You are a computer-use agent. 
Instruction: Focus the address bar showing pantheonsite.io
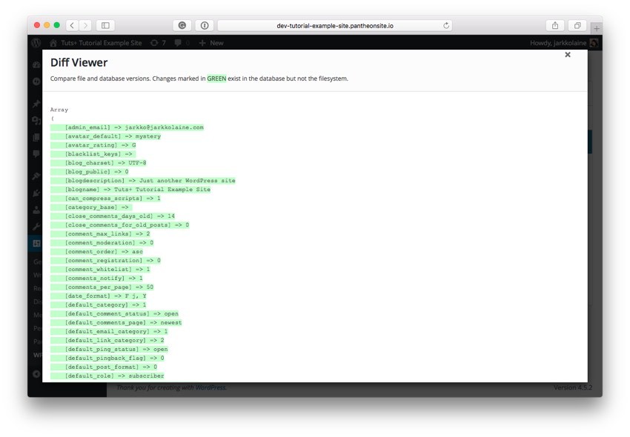tap(335, 25)
